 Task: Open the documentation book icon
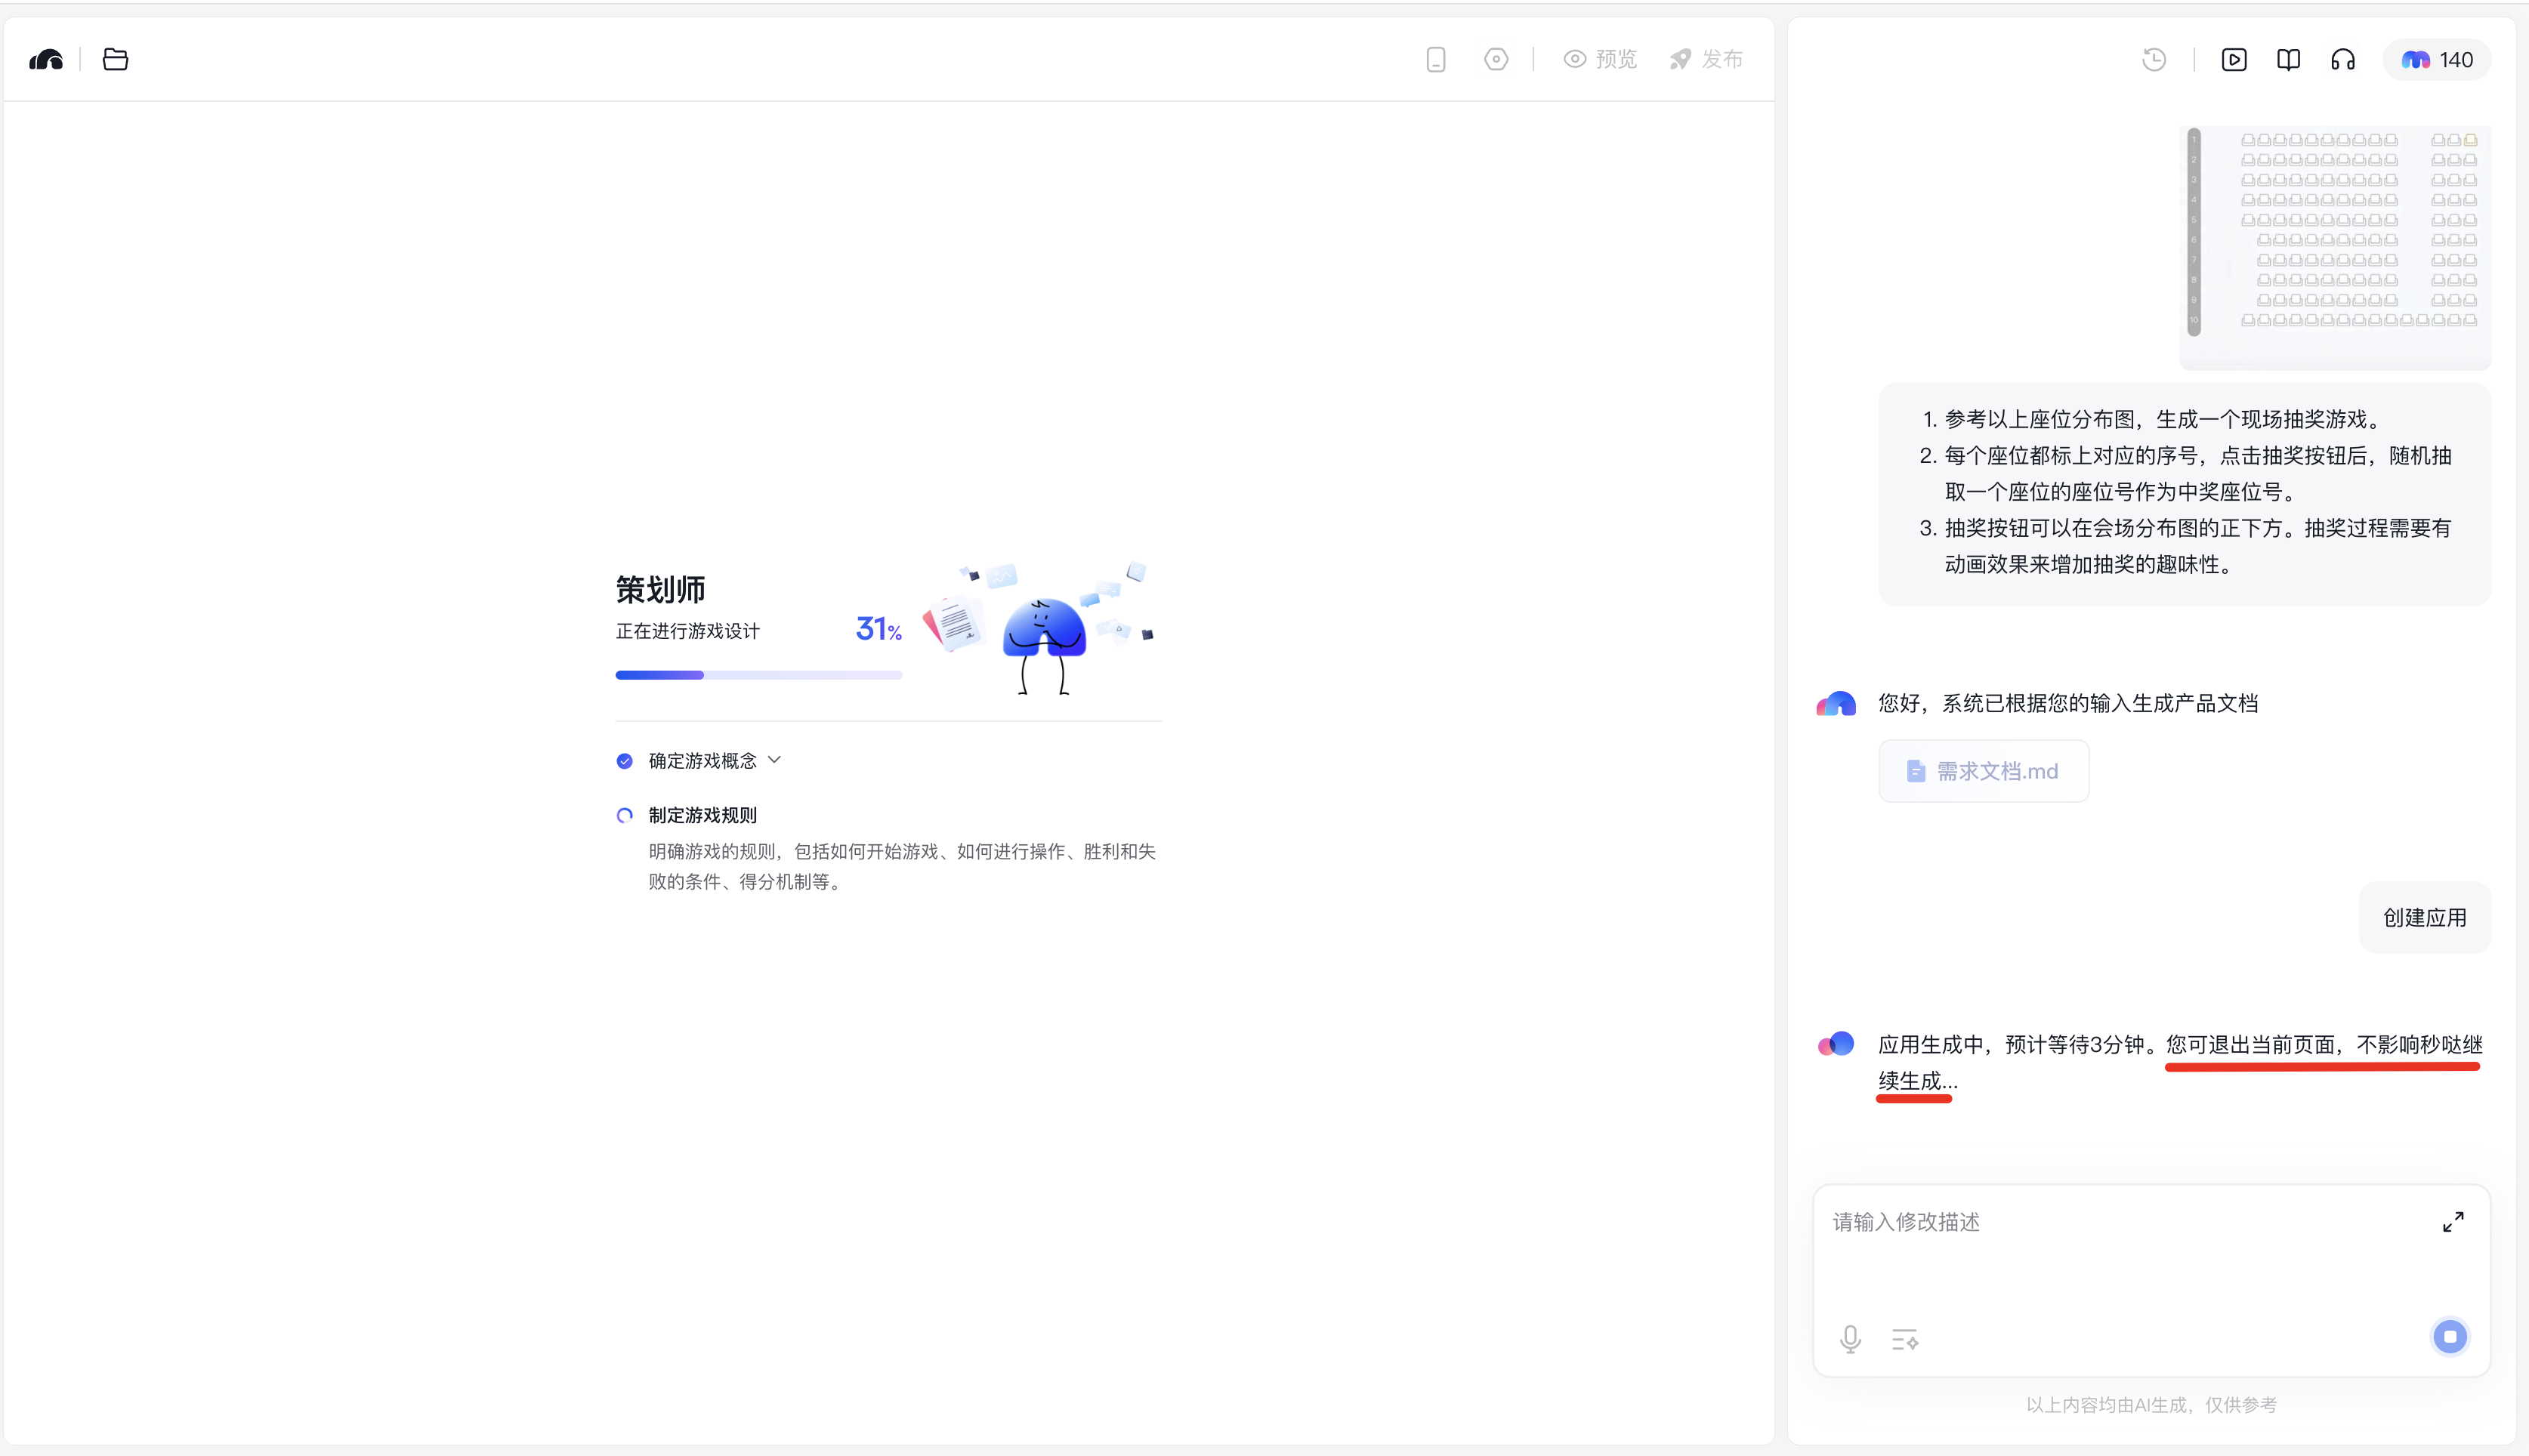point(2288,60)
